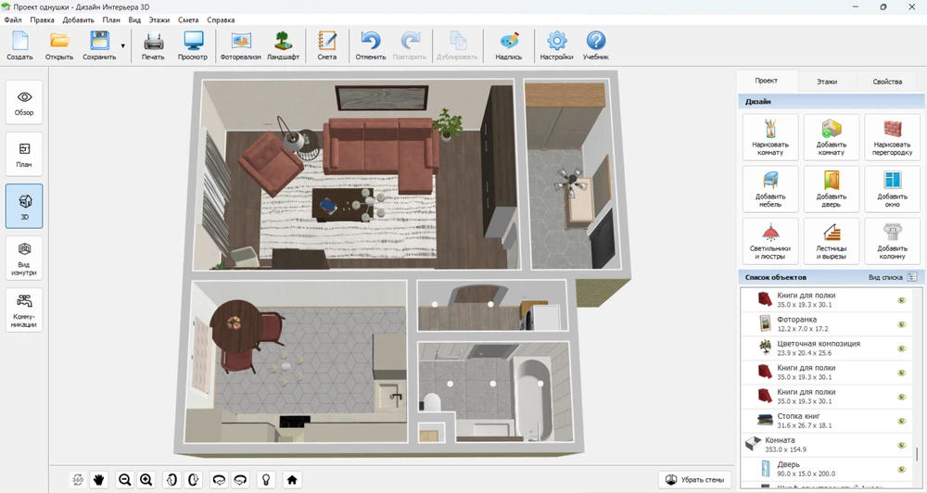Click the Добавить мебель icon

point(770,189)
